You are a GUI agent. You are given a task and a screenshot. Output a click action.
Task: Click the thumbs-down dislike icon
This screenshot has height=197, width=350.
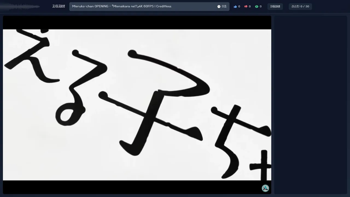[246, 7]
